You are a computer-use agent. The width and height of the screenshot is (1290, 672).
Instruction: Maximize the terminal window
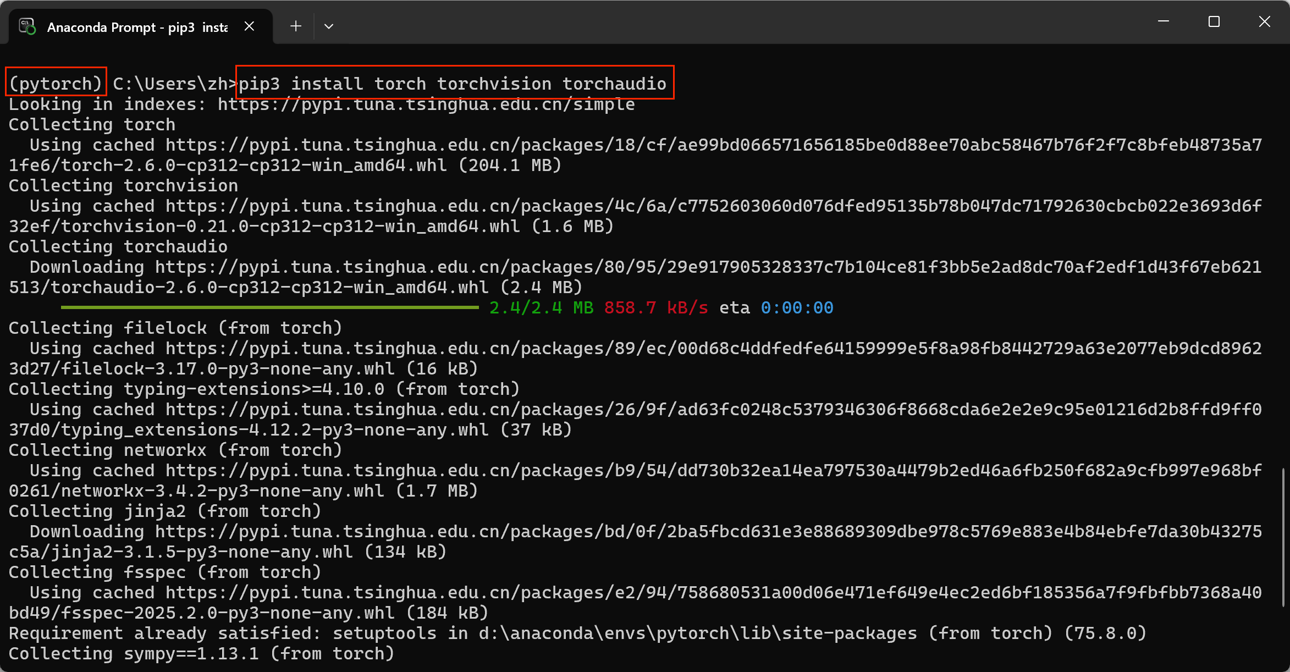(x=1214, y=22)
